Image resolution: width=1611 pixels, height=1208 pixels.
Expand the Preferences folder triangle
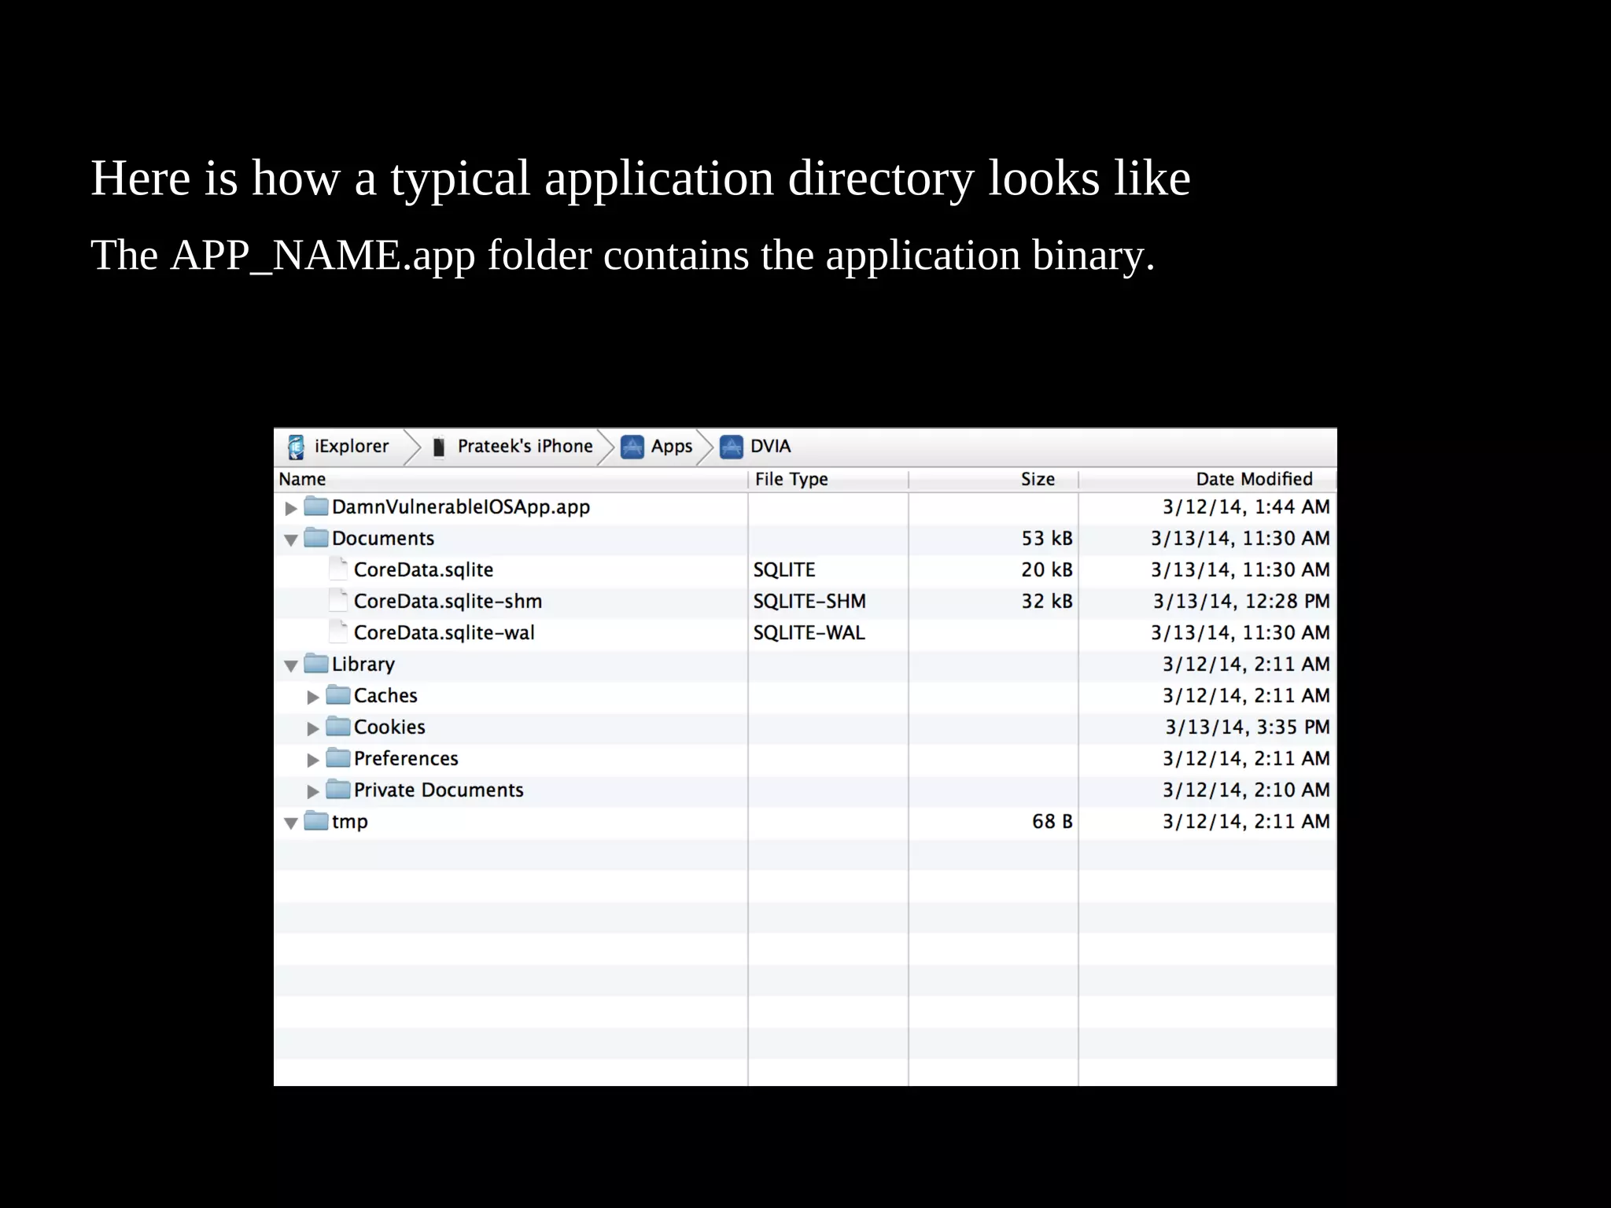[313, 760]
